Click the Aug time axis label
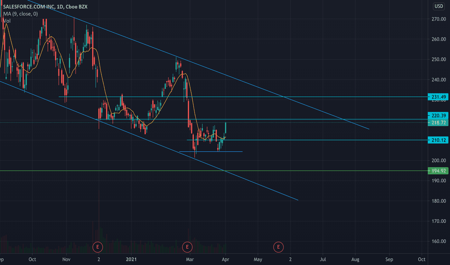 (x=355, y=259)
